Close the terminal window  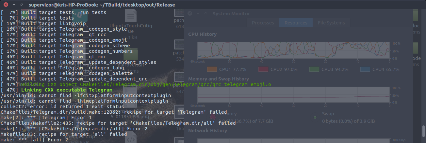[6, 5]
